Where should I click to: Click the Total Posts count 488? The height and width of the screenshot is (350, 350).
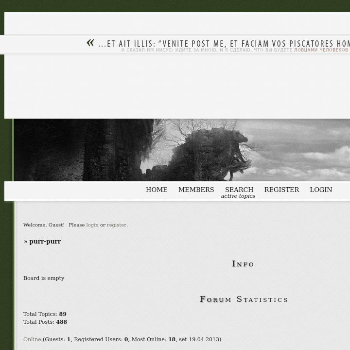point(61,322)
